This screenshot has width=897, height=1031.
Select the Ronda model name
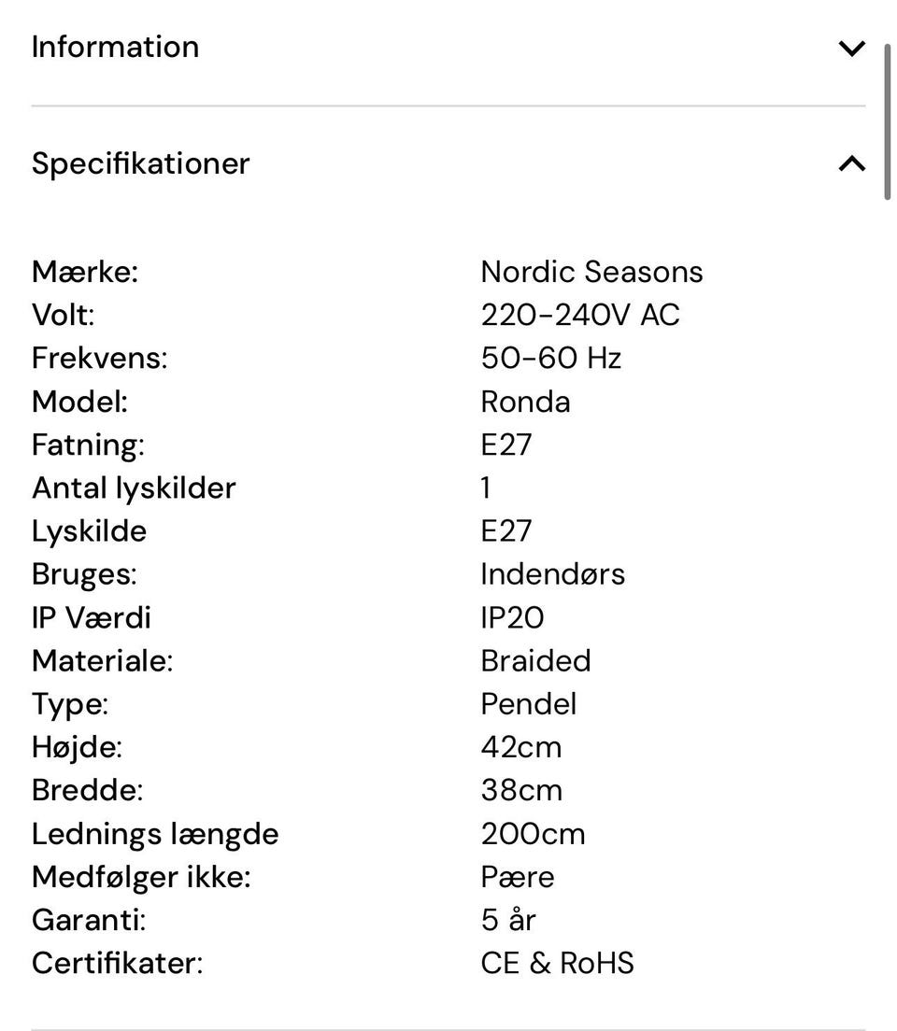click(x=525, y=402)
